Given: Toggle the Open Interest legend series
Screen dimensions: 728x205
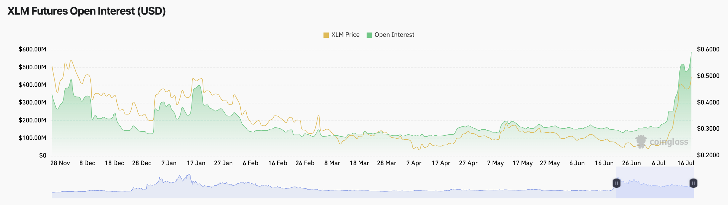Looking at the screenshot, I should (x=390, y=35).
